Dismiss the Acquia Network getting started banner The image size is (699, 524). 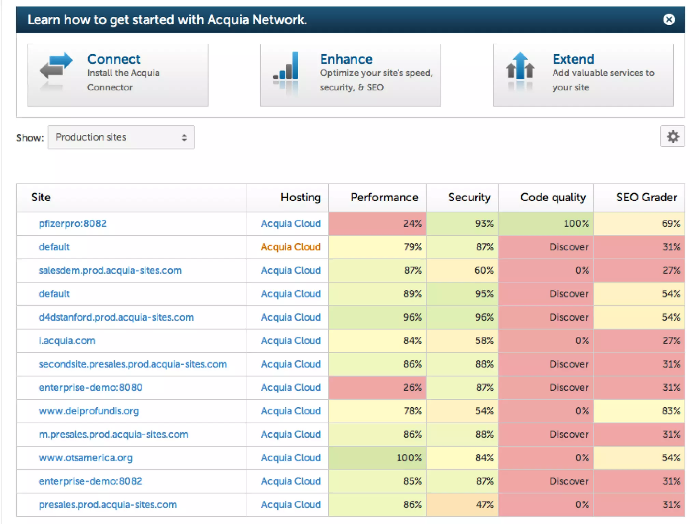pyautogui.click(x=669, y=20)
